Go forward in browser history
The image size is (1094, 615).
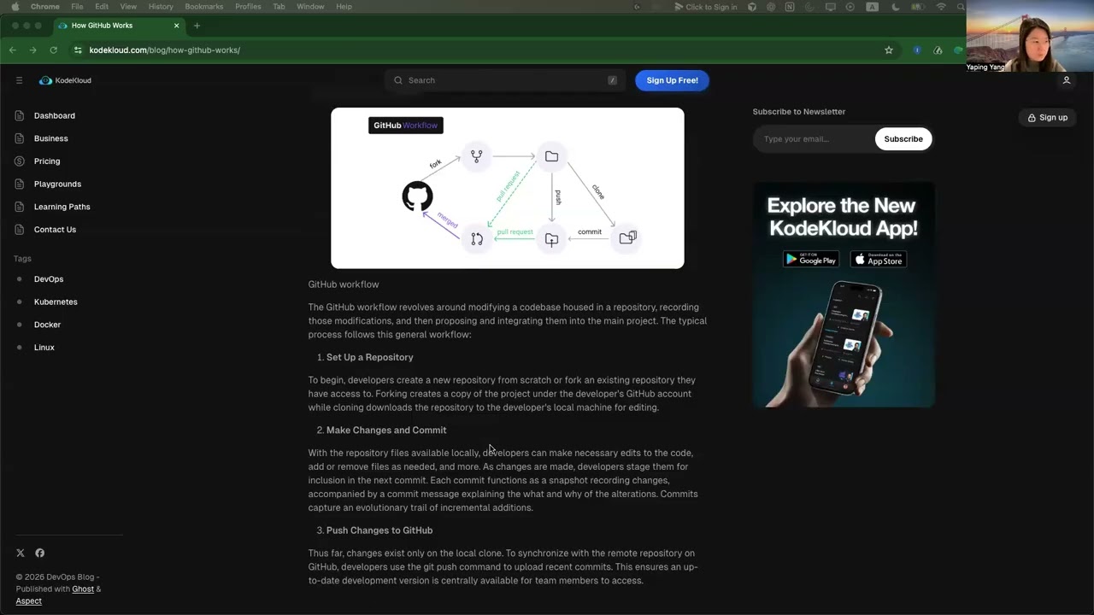click(33, 50)
